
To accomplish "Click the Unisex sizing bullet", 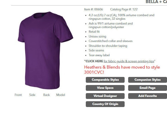I will point(97,36).
